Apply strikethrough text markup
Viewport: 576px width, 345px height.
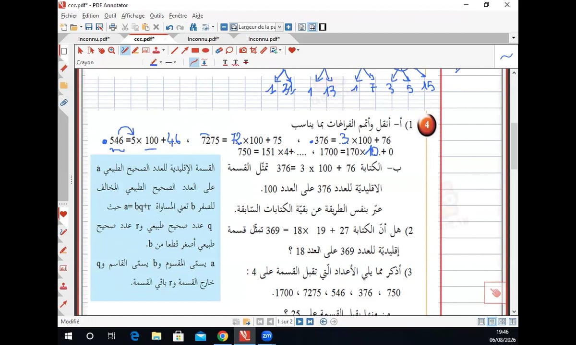click(246, 62)
